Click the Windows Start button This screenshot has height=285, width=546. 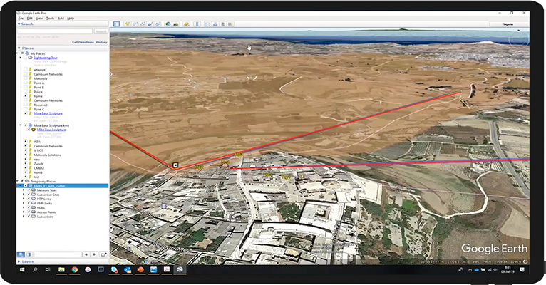coord(22,269)
